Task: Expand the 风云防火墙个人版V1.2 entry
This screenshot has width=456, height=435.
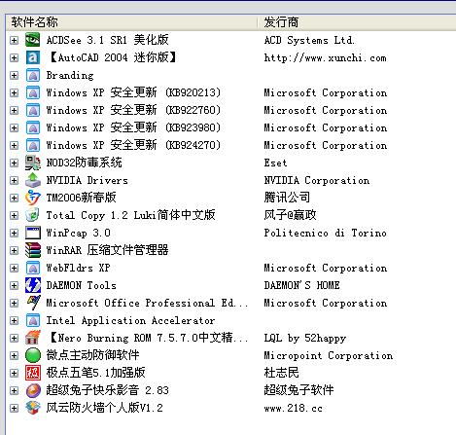Action: [x=14, y=408]
